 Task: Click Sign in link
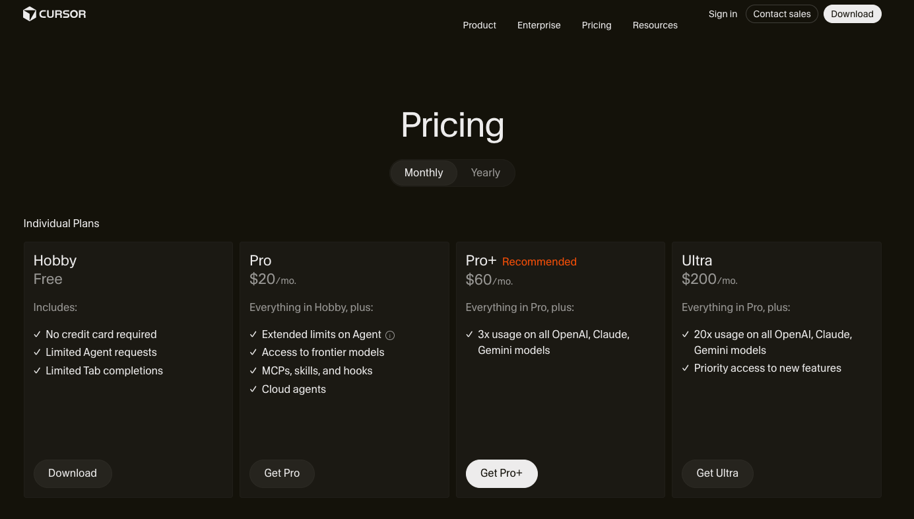tap(723, 14)
